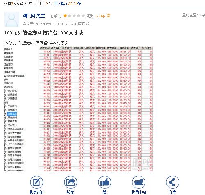This screenshot has height=195, width=205.
Task: Open the avatar of 澳门许先生
Action: tap(11, 19)
